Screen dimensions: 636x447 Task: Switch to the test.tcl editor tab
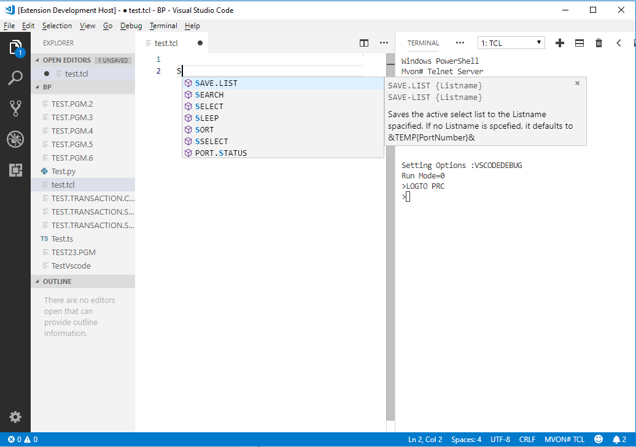pyautogui.click(x=173, y=43)
